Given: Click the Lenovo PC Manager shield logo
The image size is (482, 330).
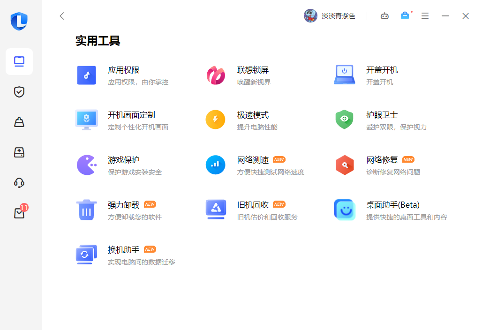Looking at the screenshot, I should [19, 21].
